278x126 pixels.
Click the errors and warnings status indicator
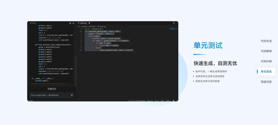click(x=30, y=101)
